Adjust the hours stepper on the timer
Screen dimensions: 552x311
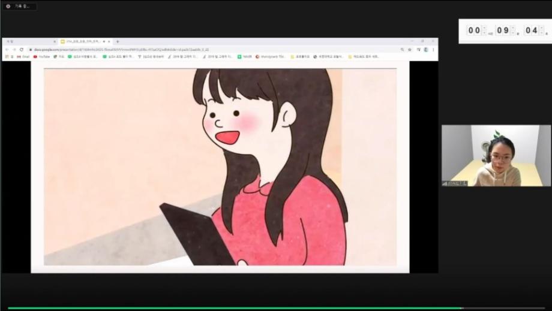pos(484,31)
